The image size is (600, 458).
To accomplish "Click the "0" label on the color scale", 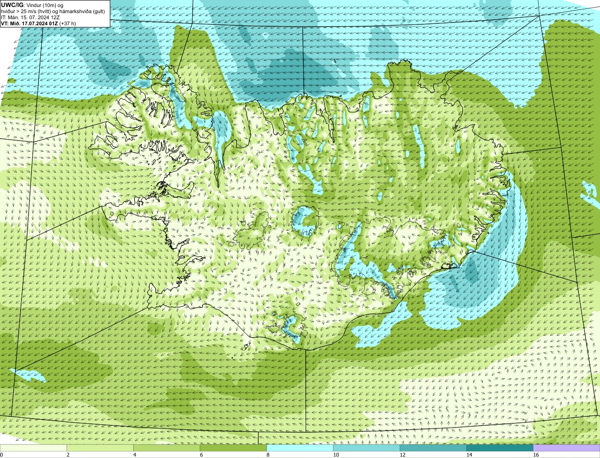I will (x=1, y=455).
